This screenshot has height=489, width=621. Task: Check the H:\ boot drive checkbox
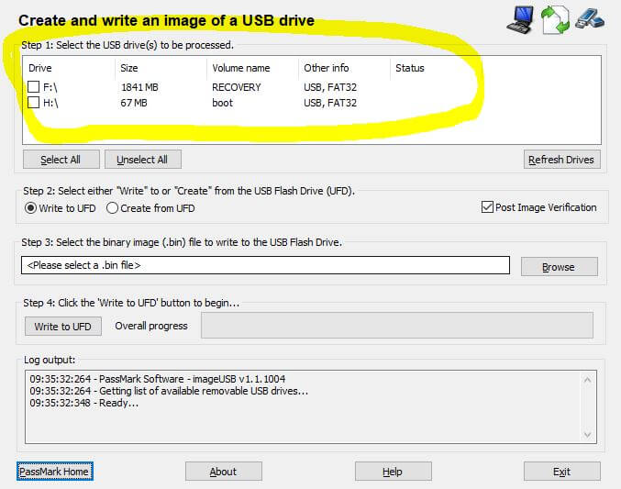pos(34,103)
